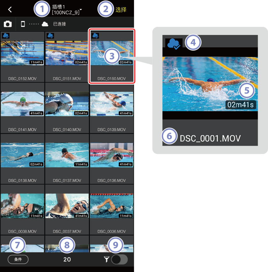The height and width of the screenshot is (272, 268).
Task: Open the 条件 filter conditions button
Action: tap(18, 260)
